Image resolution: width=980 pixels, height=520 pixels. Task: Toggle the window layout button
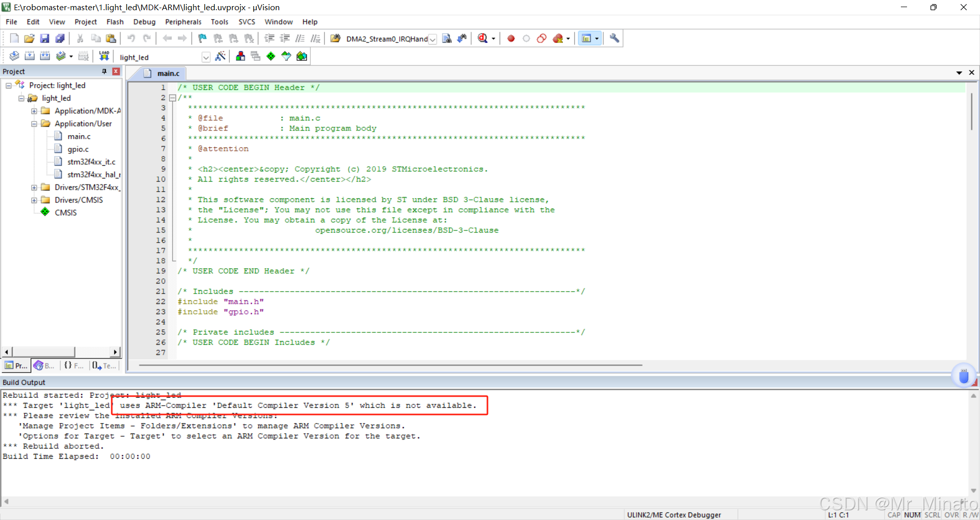[x=586, y=38]
